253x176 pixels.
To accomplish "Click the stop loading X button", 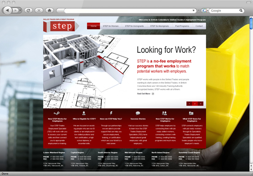I will (x=39, y=10).
